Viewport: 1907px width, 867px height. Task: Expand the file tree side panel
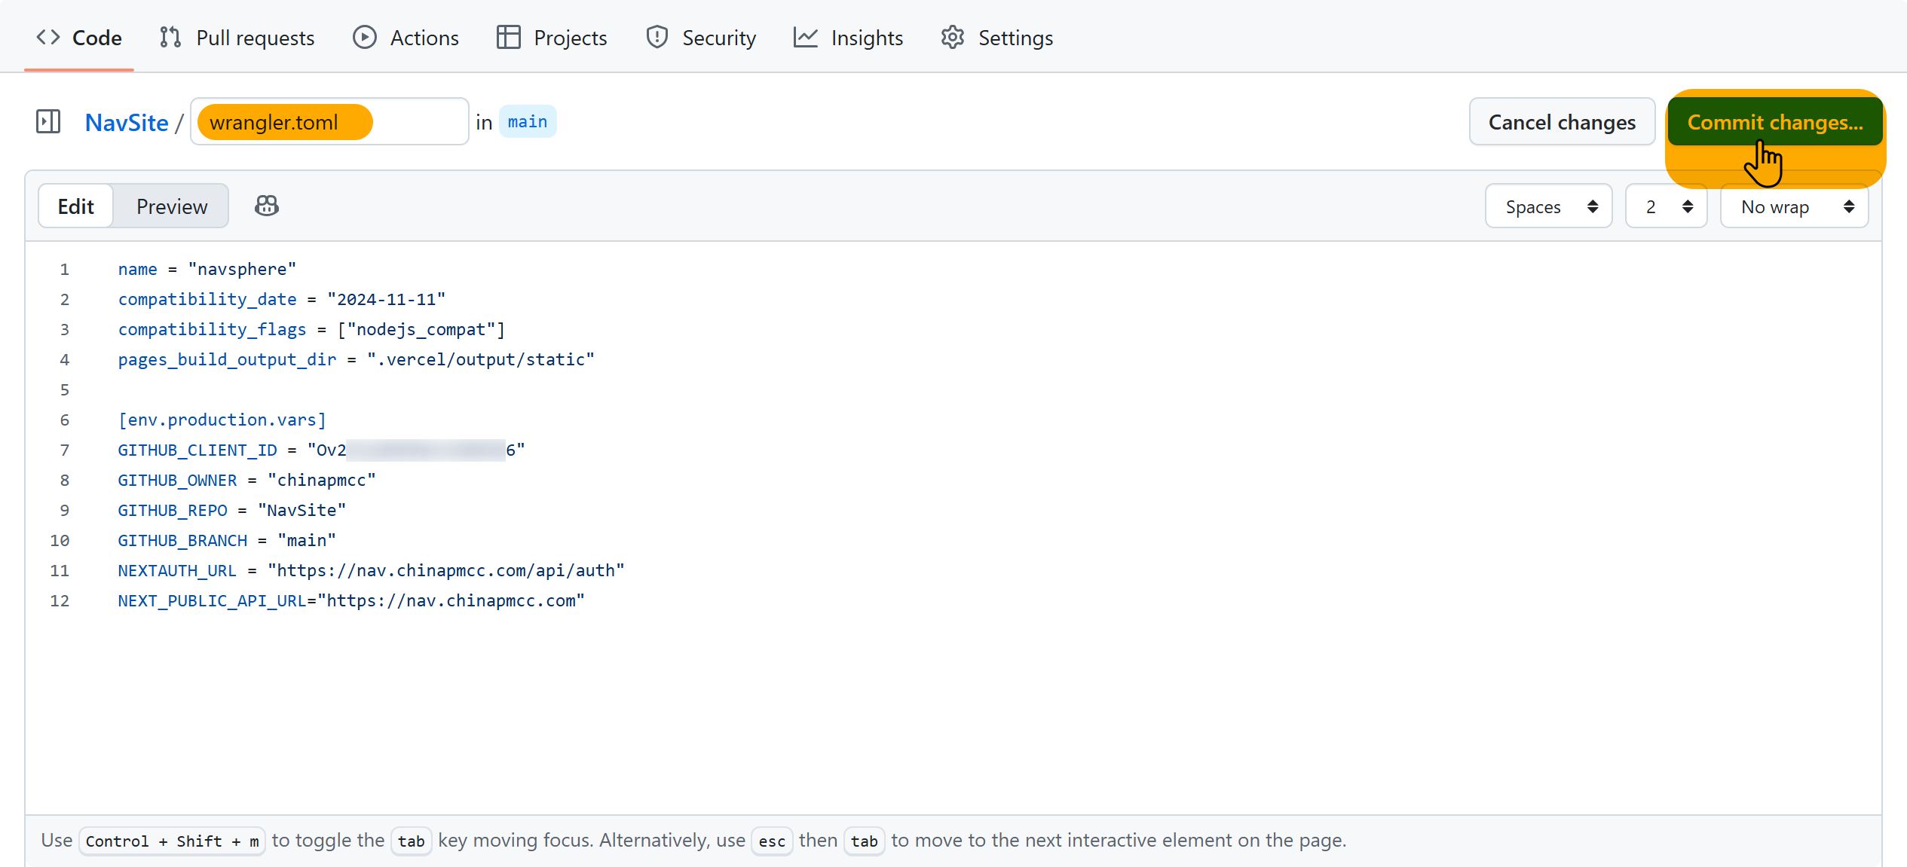(x=48, y=122)
